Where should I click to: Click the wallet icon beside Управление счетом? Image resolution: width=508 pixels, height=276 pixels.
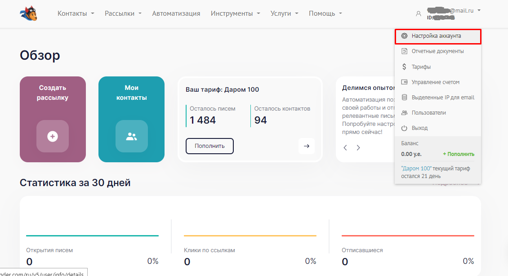tap(404, 82)
